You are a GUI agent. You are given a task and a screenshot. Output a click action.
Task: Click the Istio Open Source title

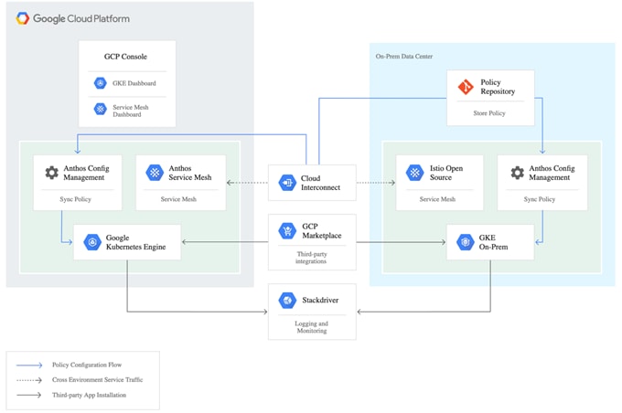click(446, 173)
